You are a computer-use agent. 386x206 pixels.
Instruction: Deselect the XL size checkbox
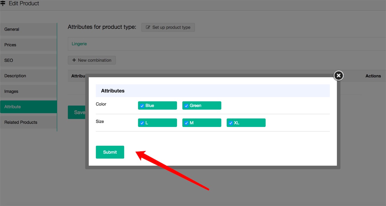(x=231, y=123)
